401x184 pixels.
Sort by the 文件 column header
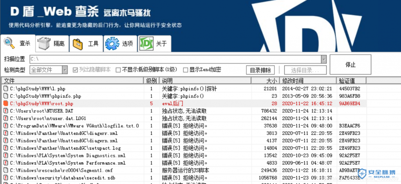pos(72,81)
